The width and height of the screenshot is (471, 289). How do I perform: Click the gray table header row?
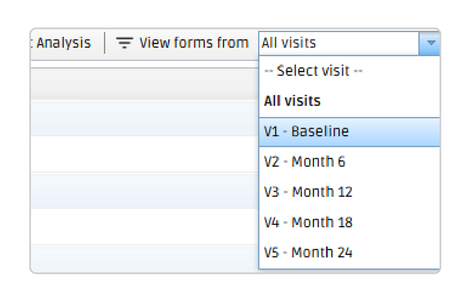pos(144,84)
